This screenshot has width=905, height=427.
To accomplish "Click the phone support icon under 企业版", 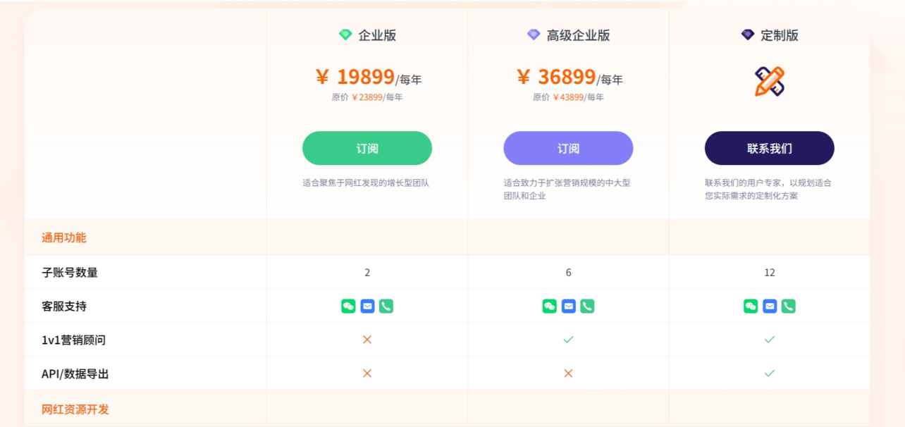I will [386, 306].
